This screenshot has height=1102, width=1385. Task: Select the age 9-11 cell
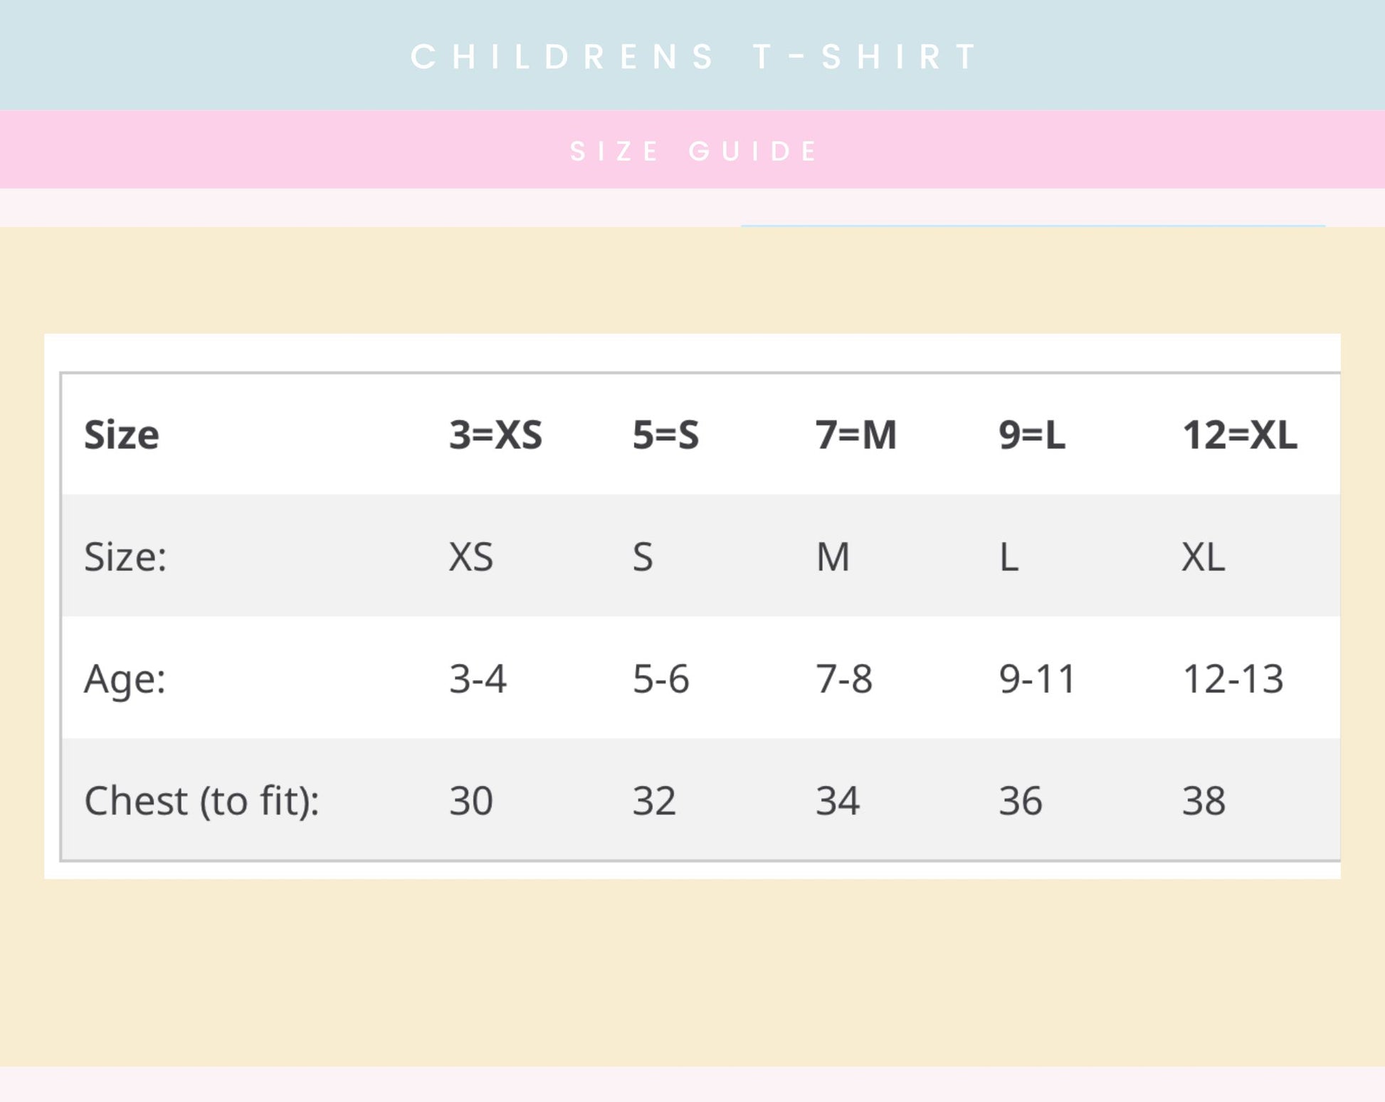coord(1037,679)
